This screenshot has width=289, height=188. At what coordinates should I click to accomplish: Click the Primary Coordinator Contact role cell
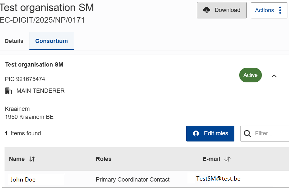coord(133,180)
